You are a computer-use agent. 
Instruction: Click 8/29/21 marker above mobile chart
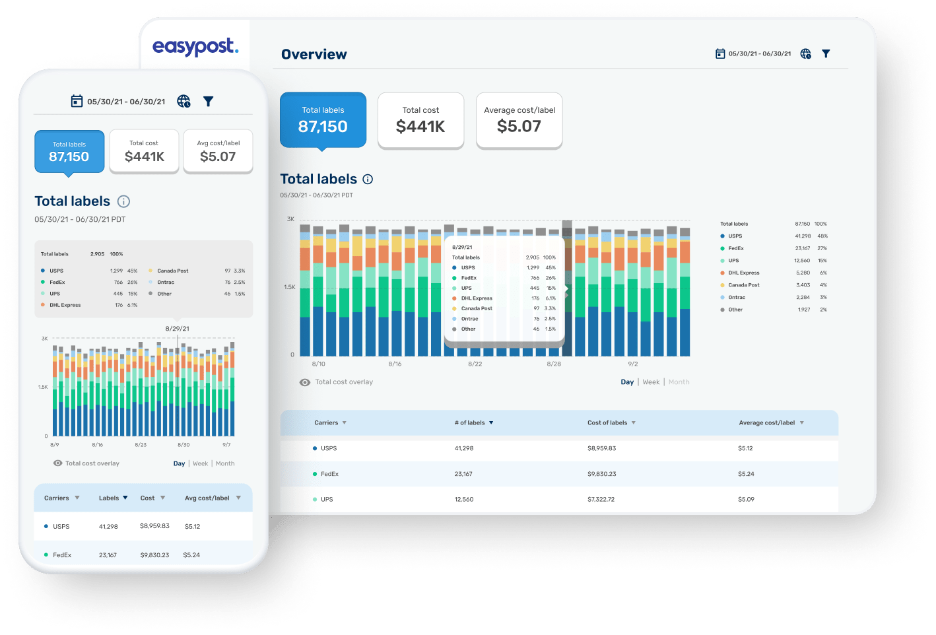click(x=177, y=329)
